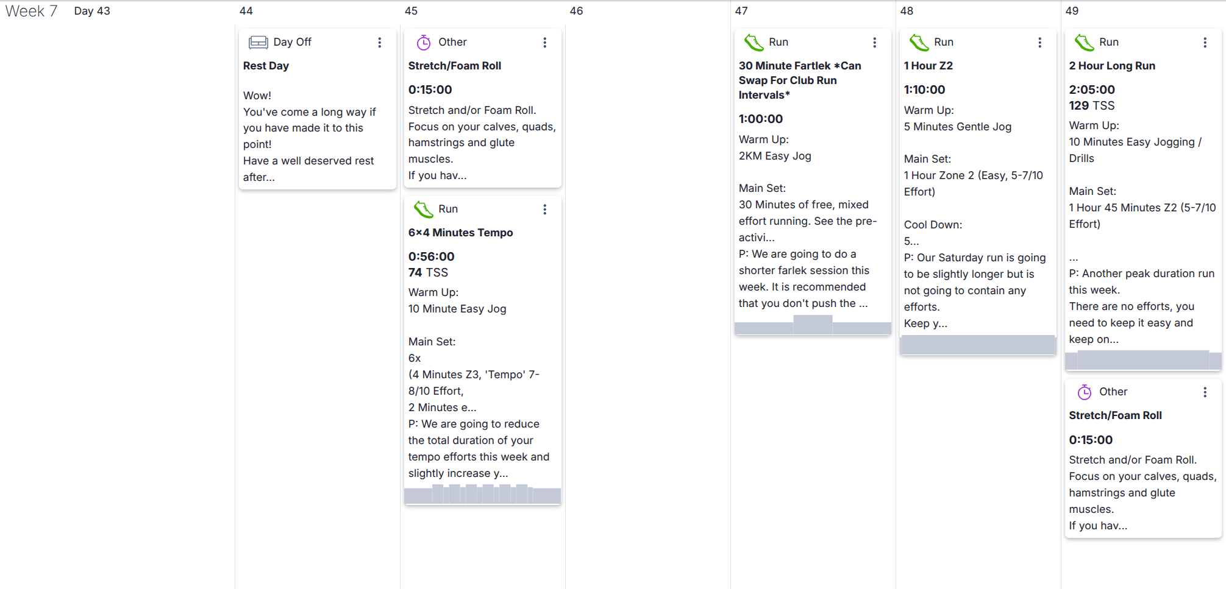Click running shoe icon on 30 Minute Fartlek
This screenshot has width=1226, height=589.
point(754,42)
